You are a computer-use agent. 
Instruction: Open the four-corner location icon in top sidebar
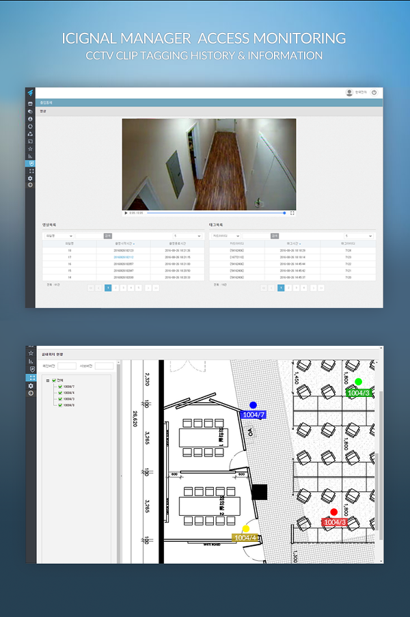pyautogui.click(x=31, y=171)
